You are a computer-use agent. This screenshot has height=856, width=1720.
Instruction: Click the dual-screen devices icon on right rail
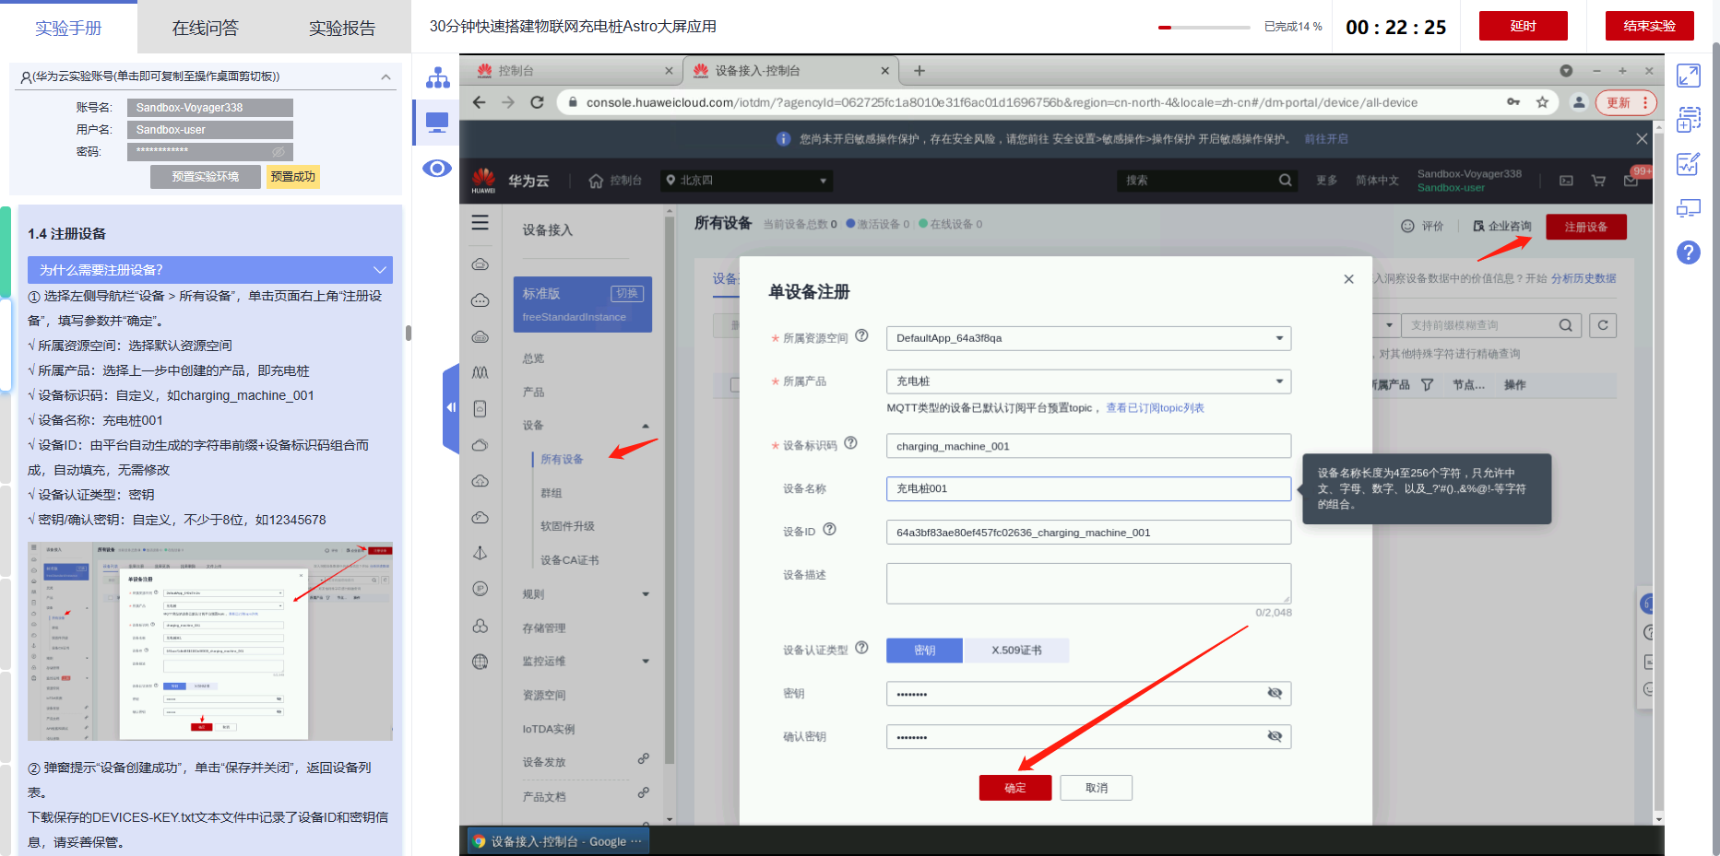(1689, 208)
